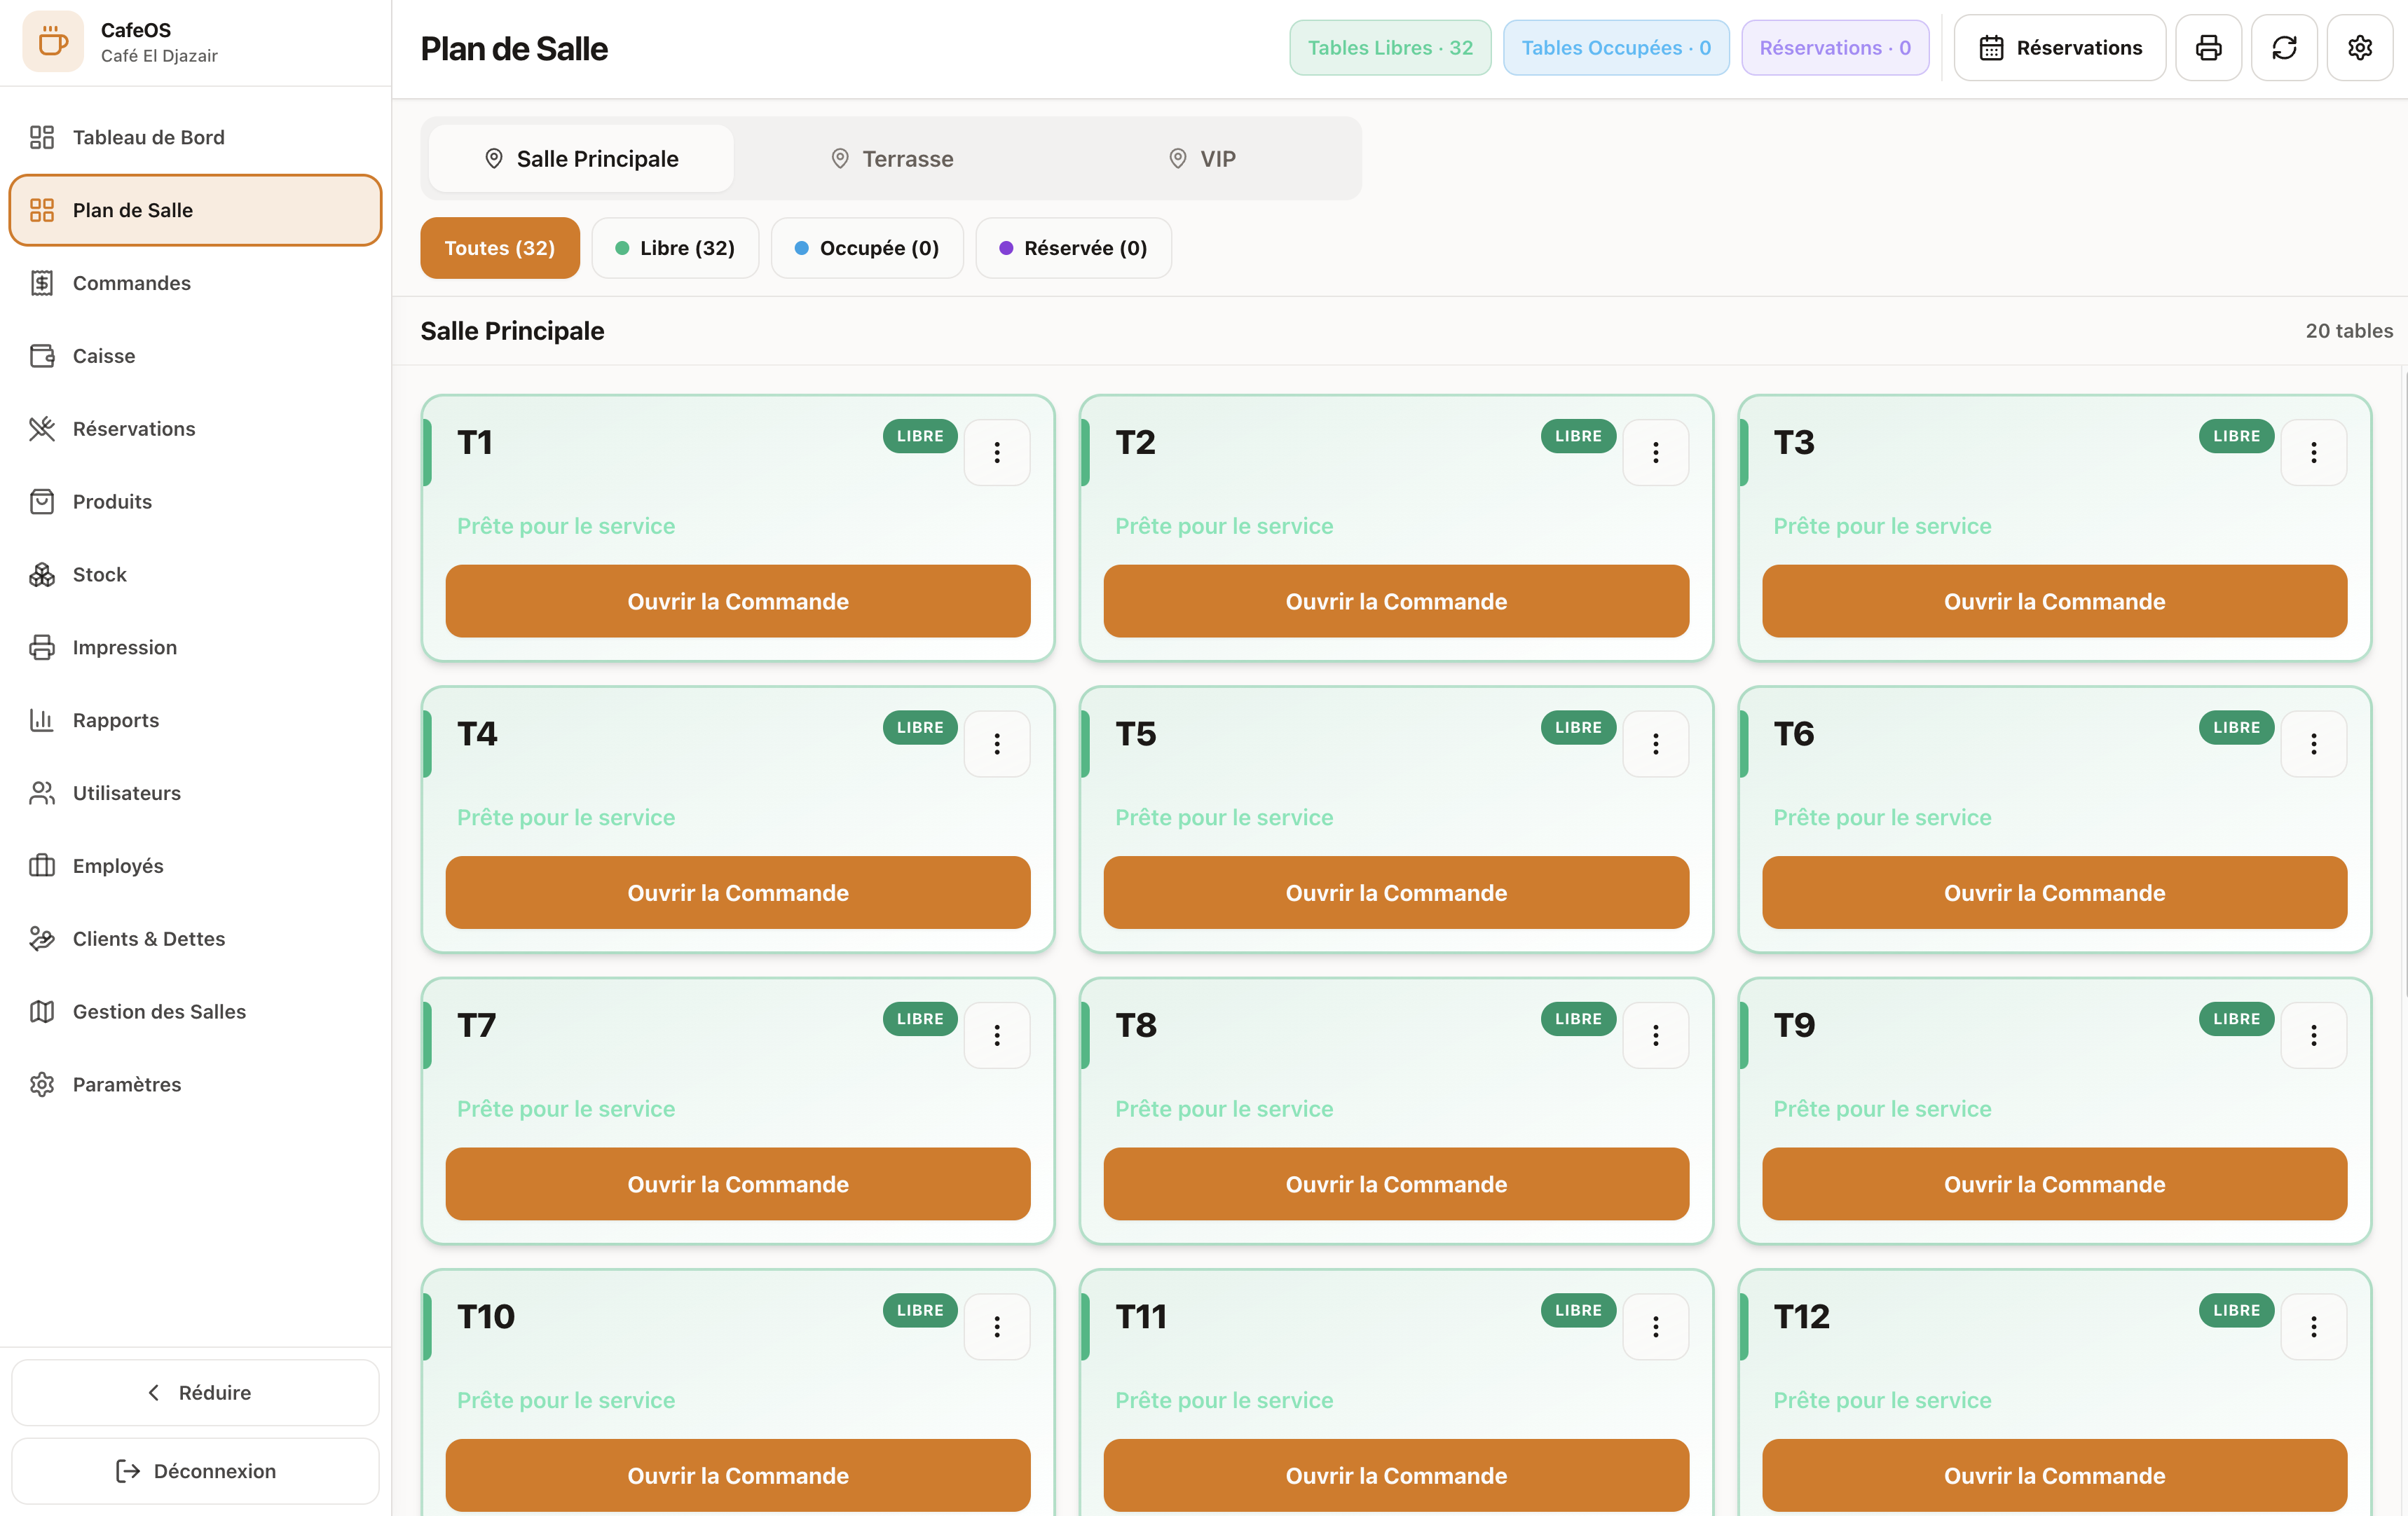Click the refresh icon in header
The image size is (2408, 1516).
[2284, 48]
